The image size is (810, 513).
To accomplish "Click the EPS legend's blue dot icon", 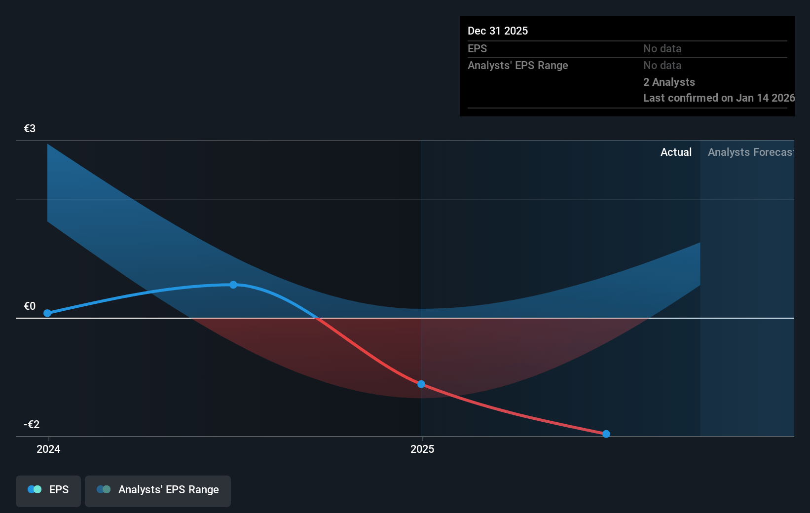I will click(x=33, y=489).
